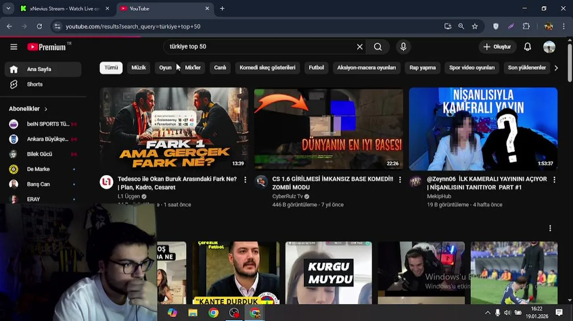Image resolution: width=573 pixels, height=321 pixels.
Task: Open the Extensions puzzle icon
Action: (x=526, y=26)
